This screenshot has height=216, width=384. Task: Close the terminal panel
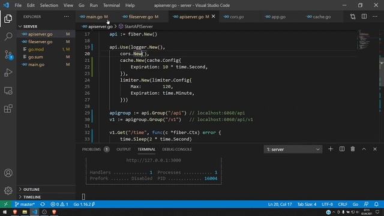pos(375,149)
